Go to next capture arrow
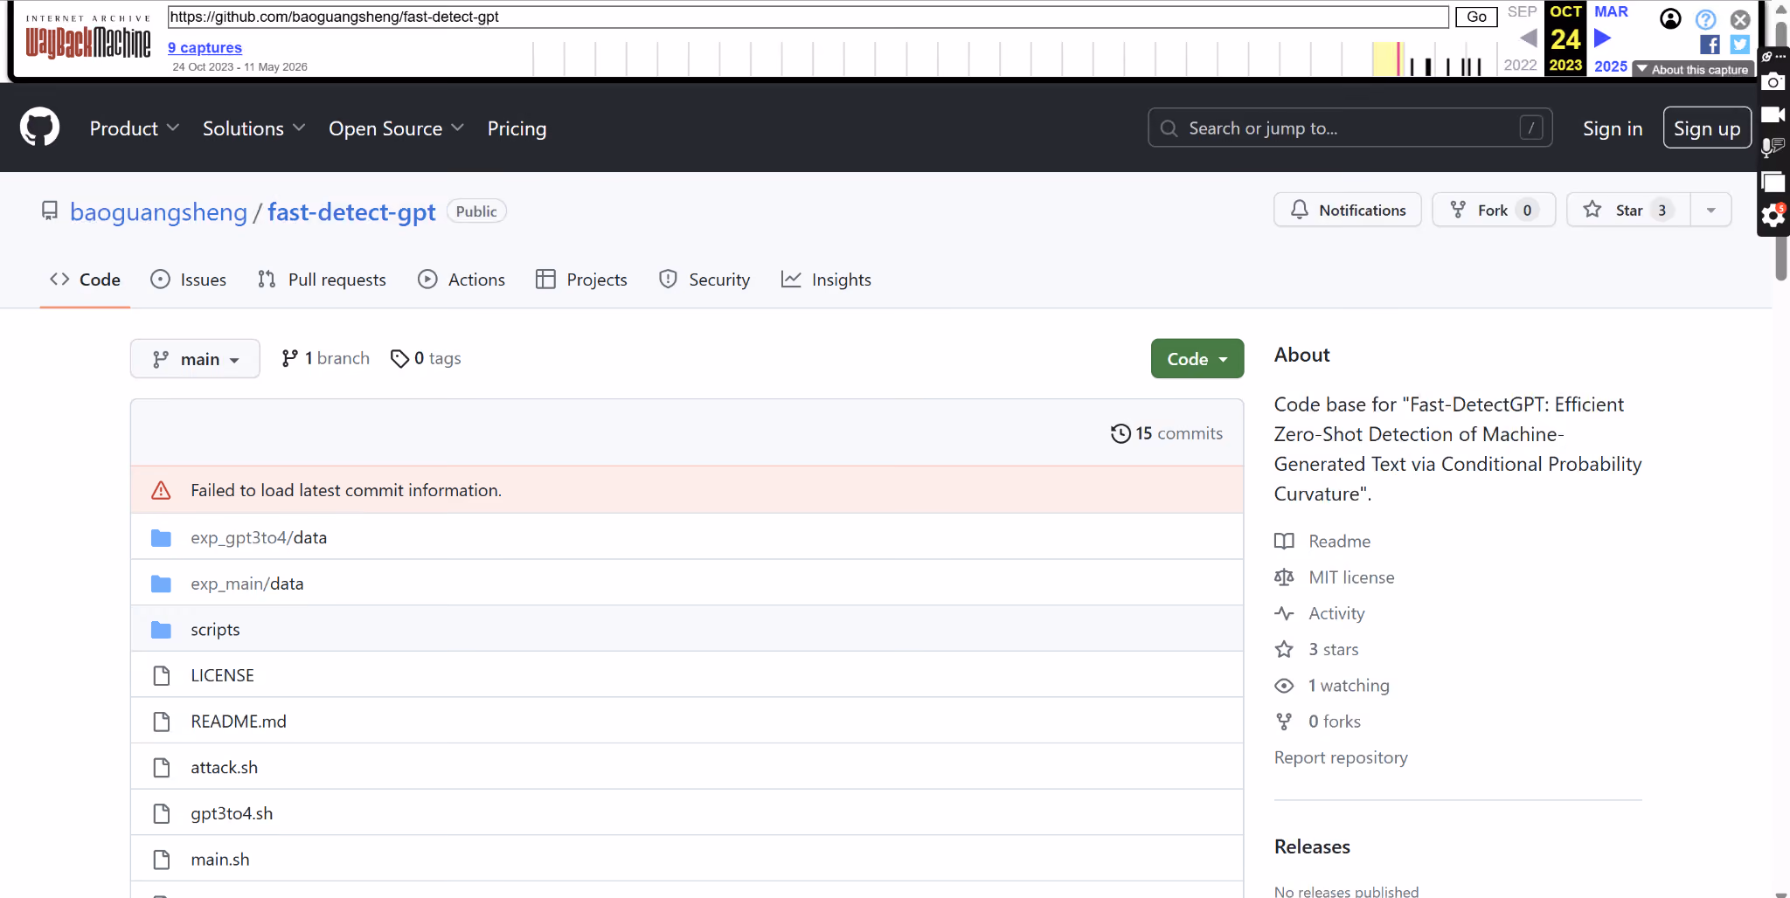The height and width of the screenshot is (898, 1790). pyautogui.click(x=1603, y=38)
